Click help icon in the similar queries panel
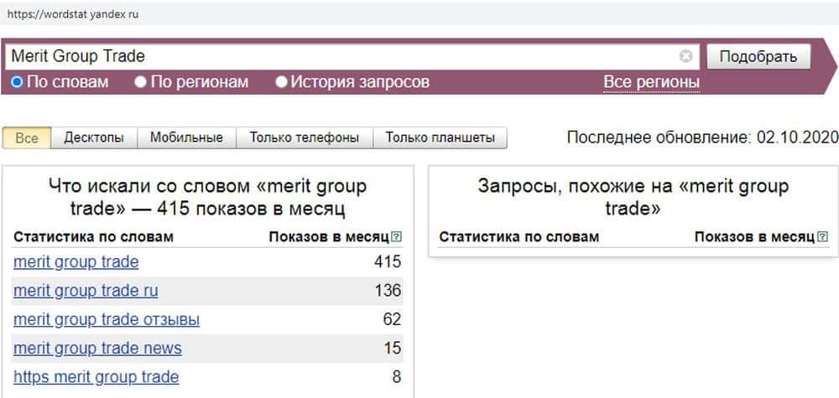This screenshot has height=398, width=839. click(x=823, y=237)
